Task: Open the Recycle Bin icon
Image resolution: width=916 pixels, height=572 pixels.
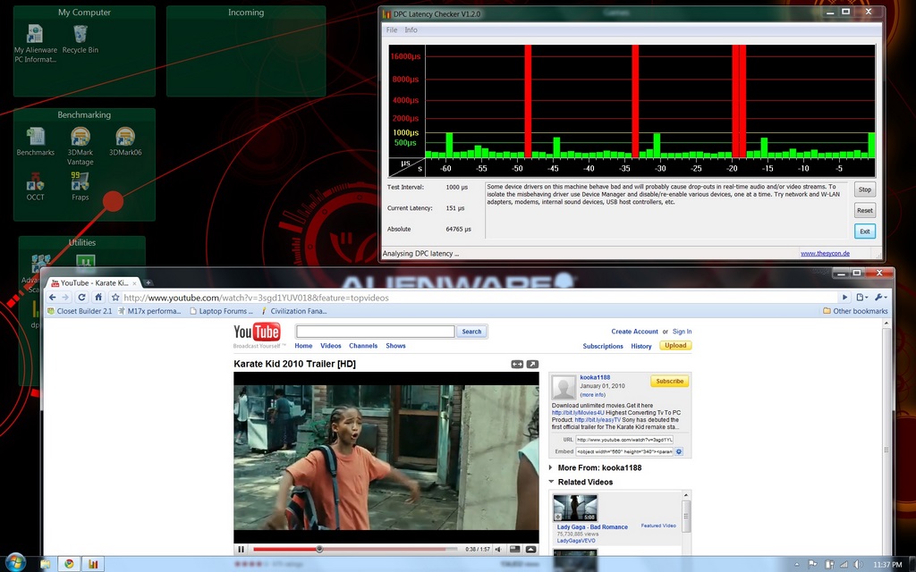Action: (80, 39)
